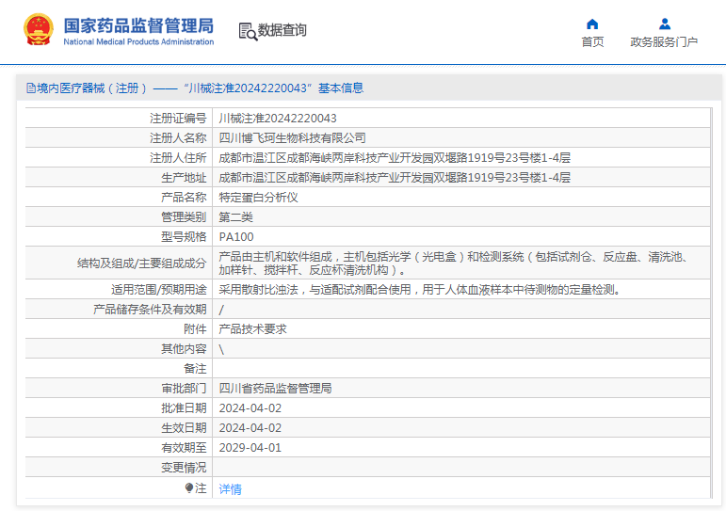Click the lightbulb icon next to 注
The width and height of the screenshot is (726, 511).
click(x=189, y=487)
